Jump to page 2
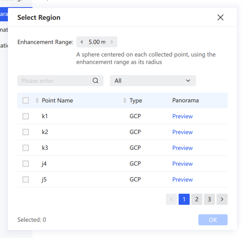Image resolution: width=245 pixels, height=238 pixels. coord(197,199)
